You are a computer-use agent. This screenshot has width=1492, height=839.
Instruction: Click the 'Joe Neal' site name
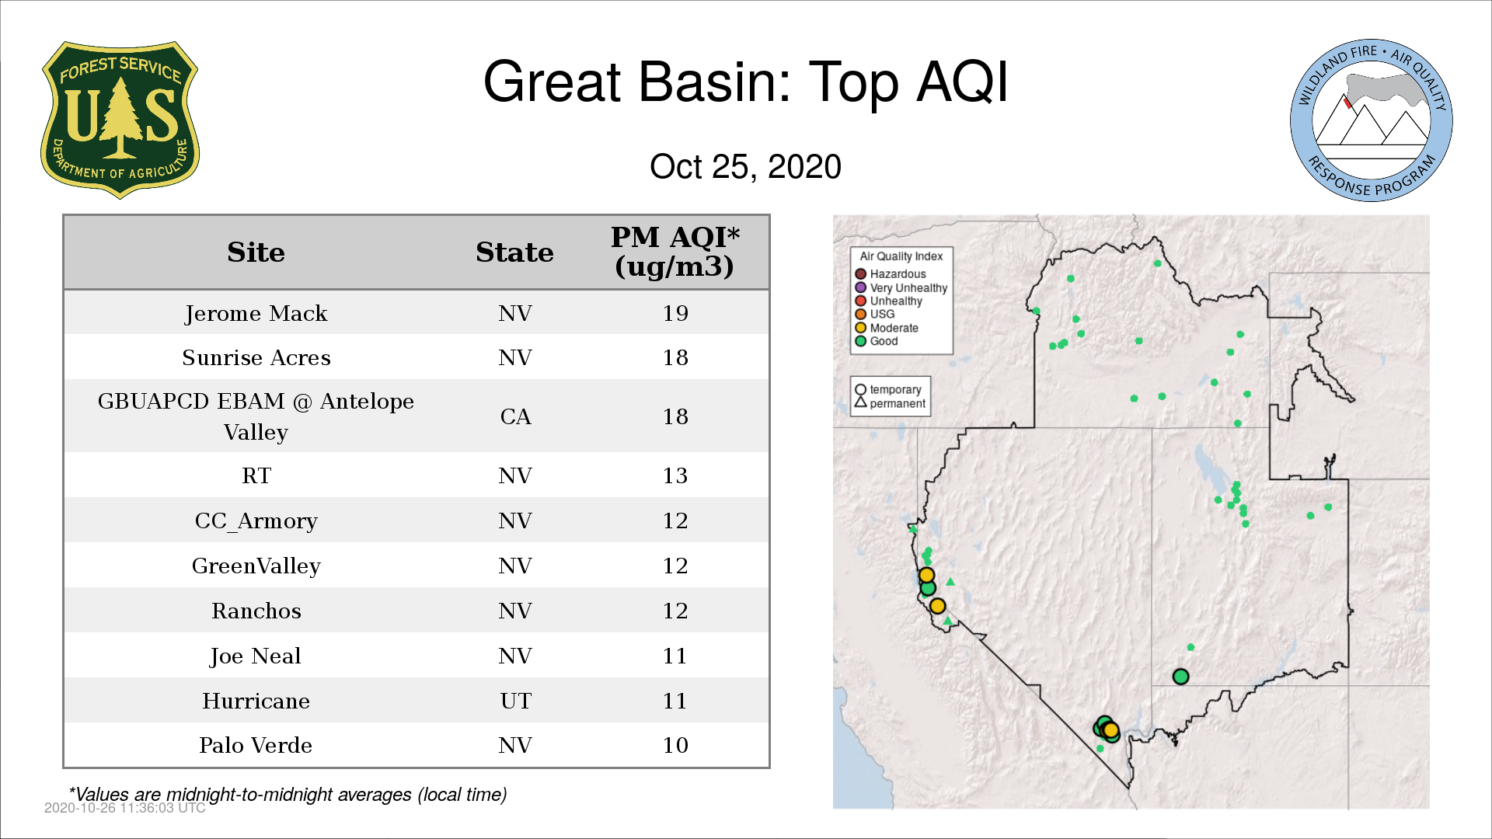coord(256,656)
